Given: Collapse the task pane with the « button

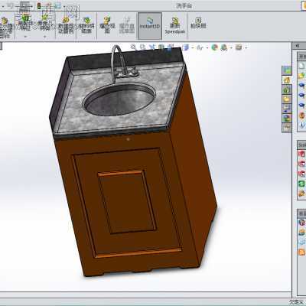Looking at the screenshot, I should [298, 46].
